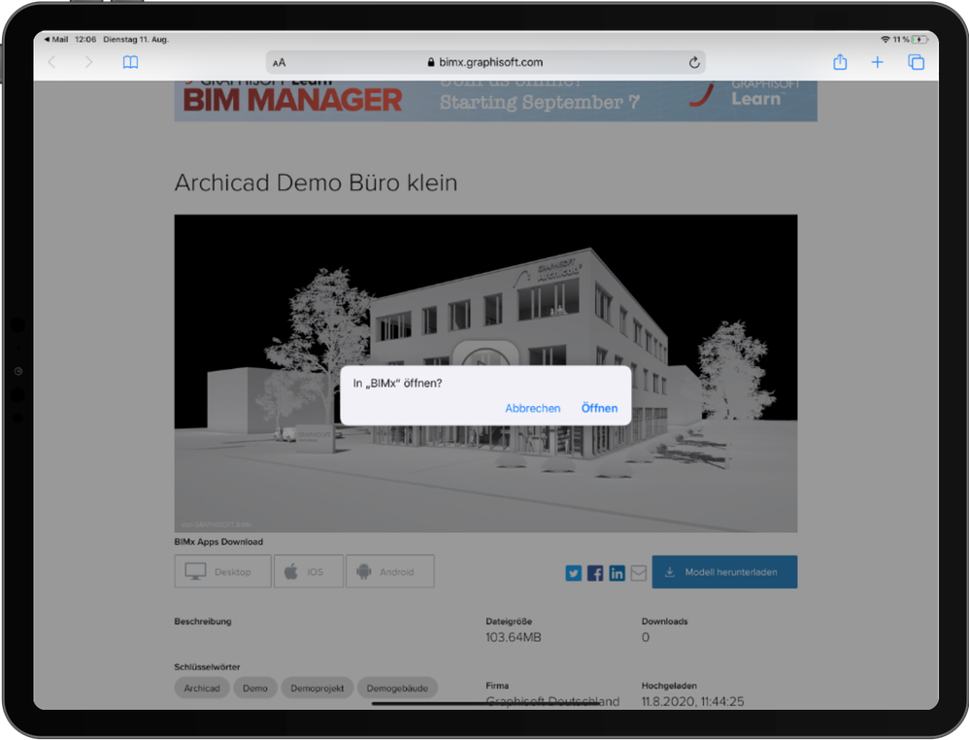
Task: Open the AA reader text menu
Action: click(280, 62)
